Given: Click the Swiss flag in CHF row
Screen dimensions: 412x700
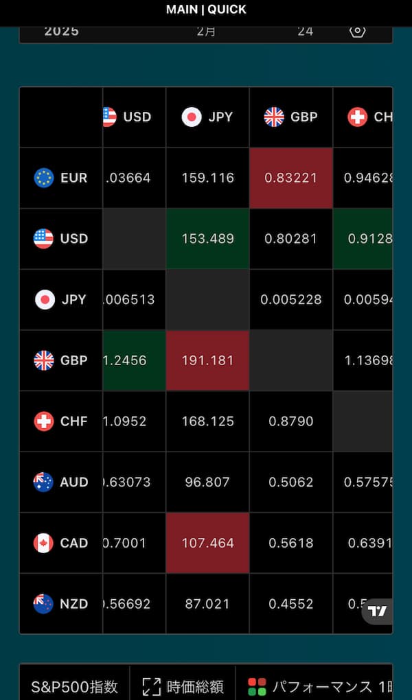Looking at the screenshot, I should 44,421.
